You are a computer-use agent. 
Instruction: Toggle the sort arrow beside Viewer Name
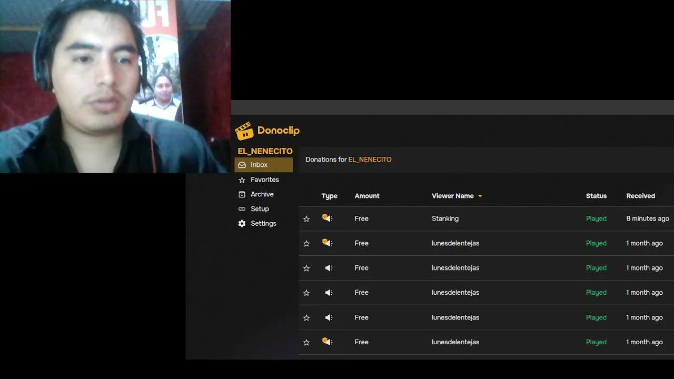tap(480, 196)
